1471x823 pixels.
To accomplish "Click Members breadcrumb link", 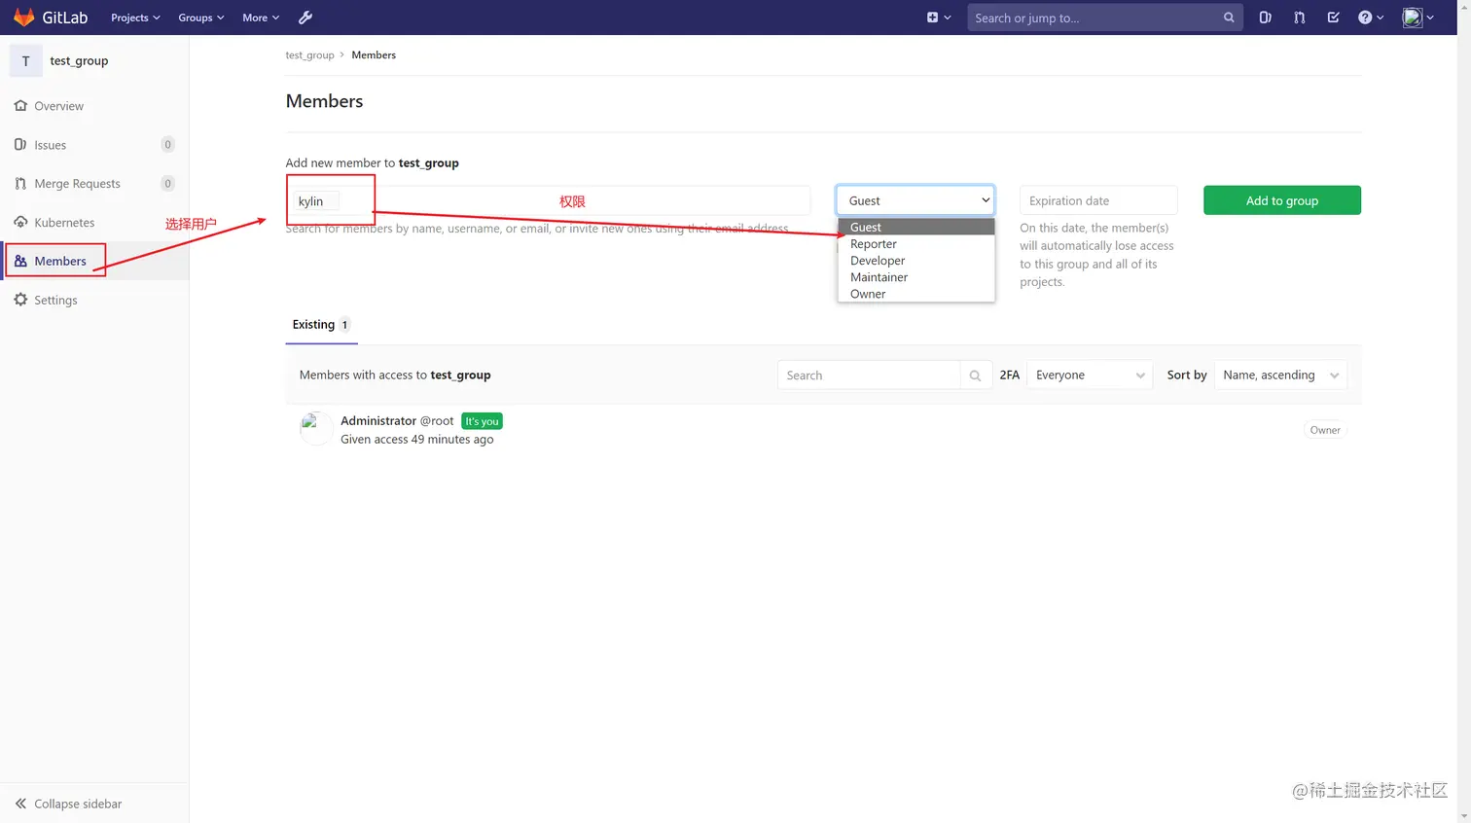I will click(374, 55).
